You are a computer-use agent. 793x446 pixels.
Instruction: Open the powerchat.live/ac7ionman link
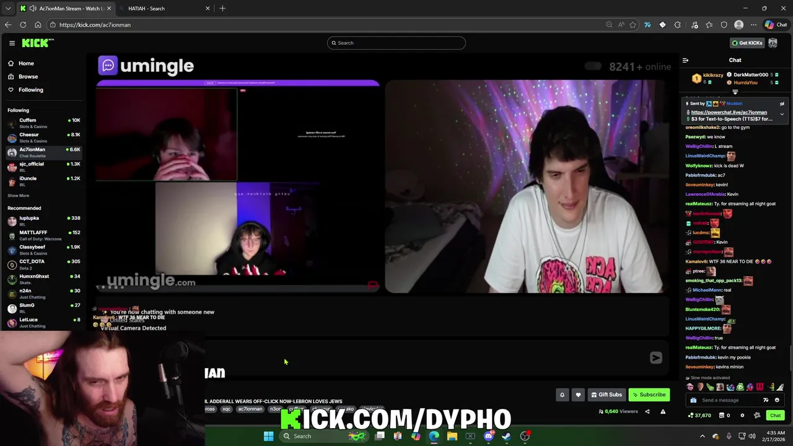tap(729, 112)
